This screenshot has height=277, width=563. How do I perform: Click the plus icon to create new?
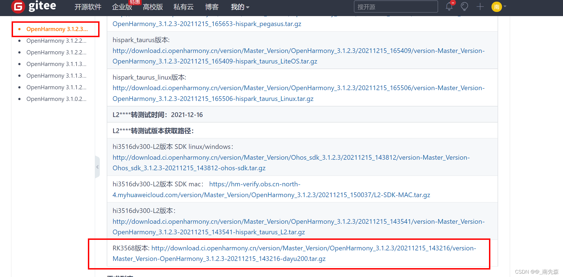[480, 7]
